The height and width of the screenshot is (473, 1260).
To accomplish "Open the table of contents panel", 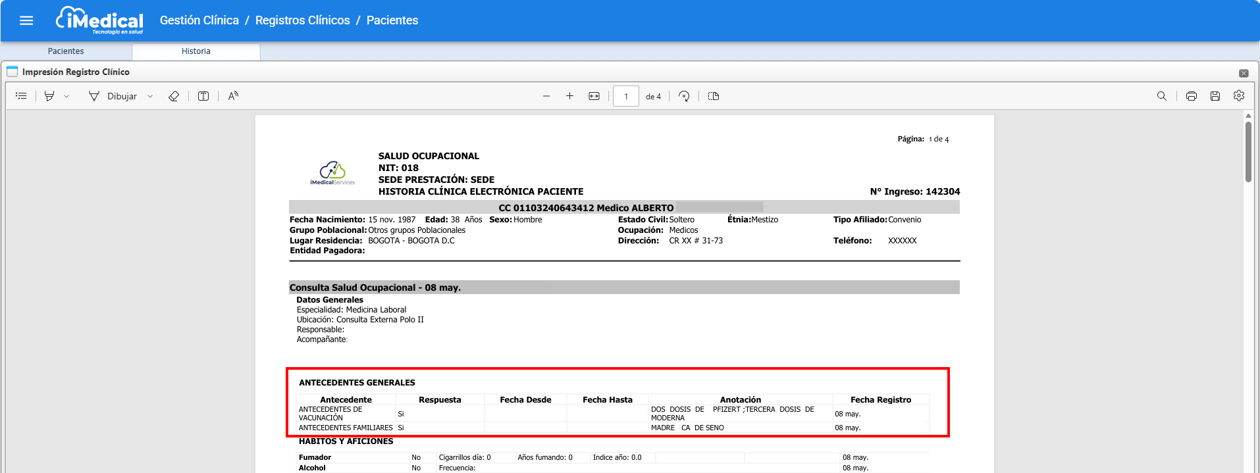I will tap(21, 96).
